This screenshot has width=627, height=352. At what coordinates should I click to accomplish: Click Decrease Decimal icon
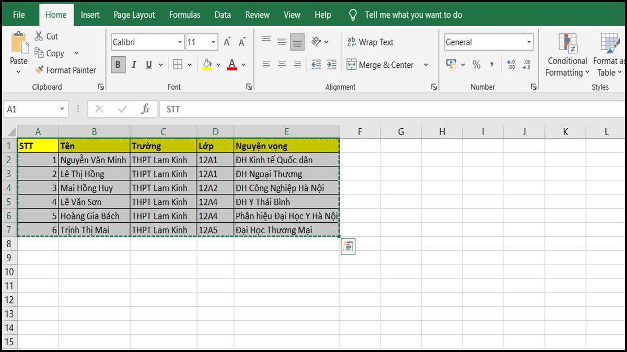coord(527,65)
